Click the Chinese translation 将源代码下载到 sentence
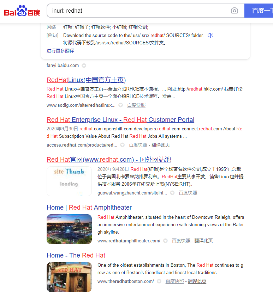This screenshot has width=273, height=297. point(115,43)
